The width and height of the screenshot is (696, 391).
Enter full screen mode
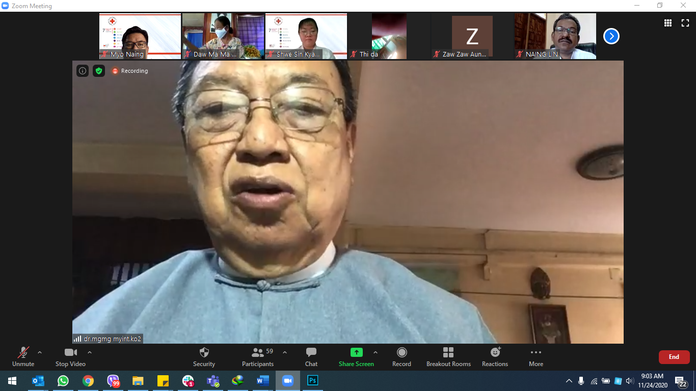pyautogui.click(x=685, y=23)
